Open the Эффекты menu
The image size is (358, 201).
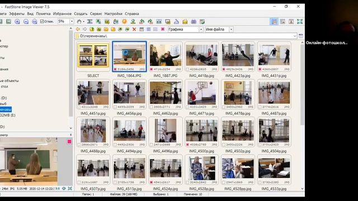tap(17, 13)
